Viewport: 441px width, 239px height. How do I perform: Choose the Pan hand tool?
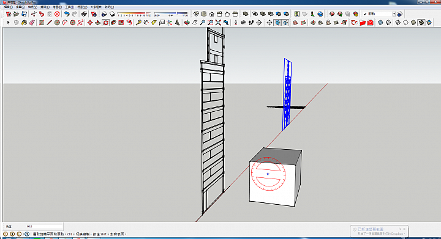195,23
